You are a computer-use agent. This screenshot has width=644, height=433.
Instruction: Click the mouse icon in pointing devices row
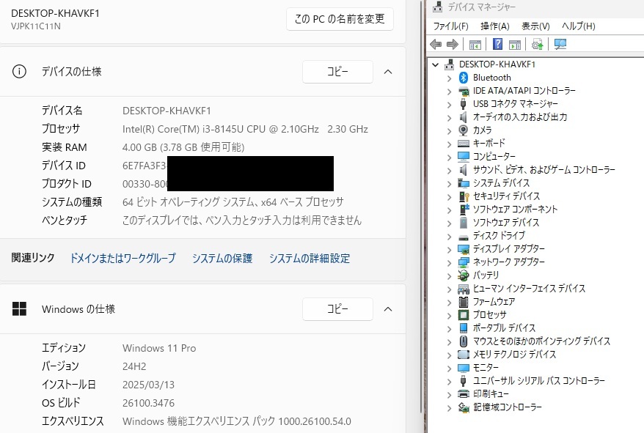[464, 341]
